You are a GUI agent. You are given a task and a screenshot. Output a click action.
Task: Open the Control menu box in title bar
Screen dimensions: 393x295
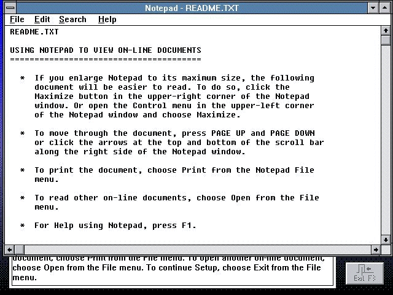10,8
